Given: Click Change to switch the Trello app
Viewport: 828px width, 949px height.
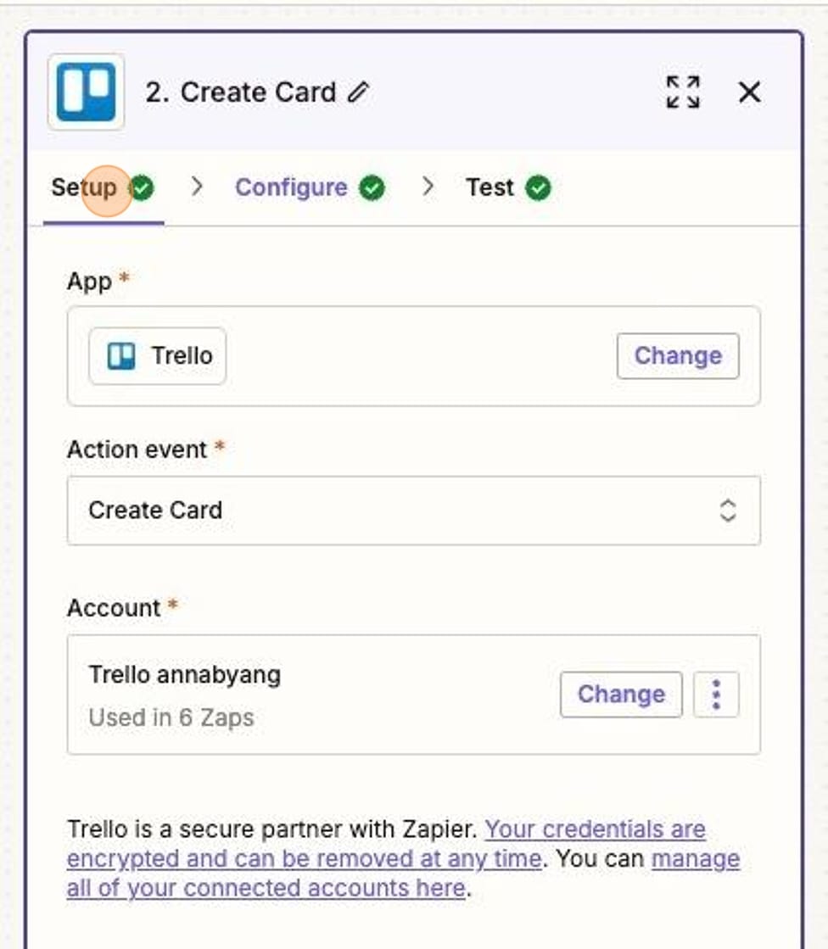Looking at the screenshot, I should tap(677, 355).
